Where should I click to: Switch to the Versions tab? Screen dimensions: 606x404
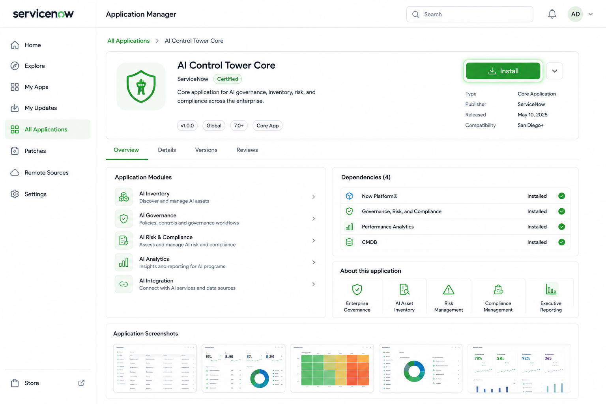pyautogui.click(x=206, y=150)
